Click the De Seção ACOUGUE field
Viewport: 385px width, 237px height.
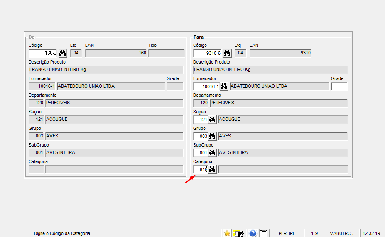114,120
